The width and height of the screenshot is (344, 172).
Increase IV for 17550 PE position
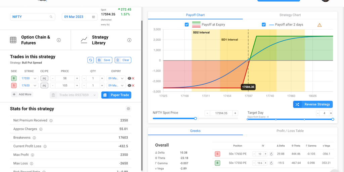pyautogui.click(x=265, y=163)
